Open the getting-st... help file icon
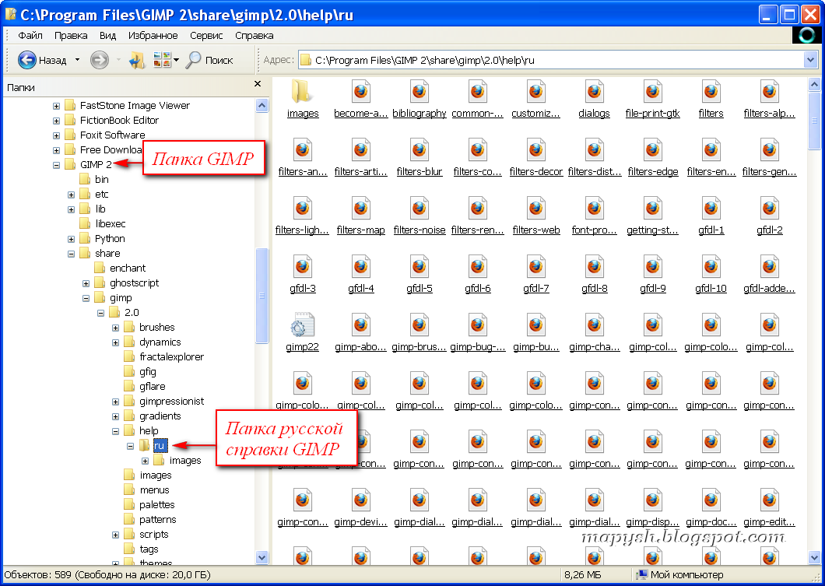The width and height of the screenshot is (825, 586). pos(652,210)
